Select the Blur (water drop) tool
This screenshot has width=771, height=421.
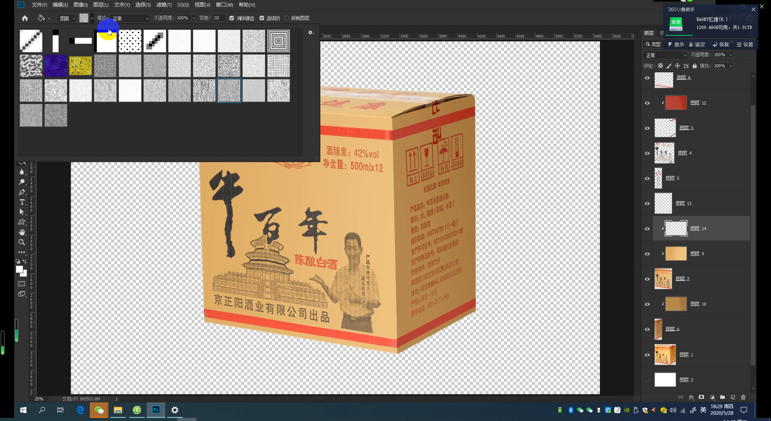pyautogui.click(x=22, y=172)
